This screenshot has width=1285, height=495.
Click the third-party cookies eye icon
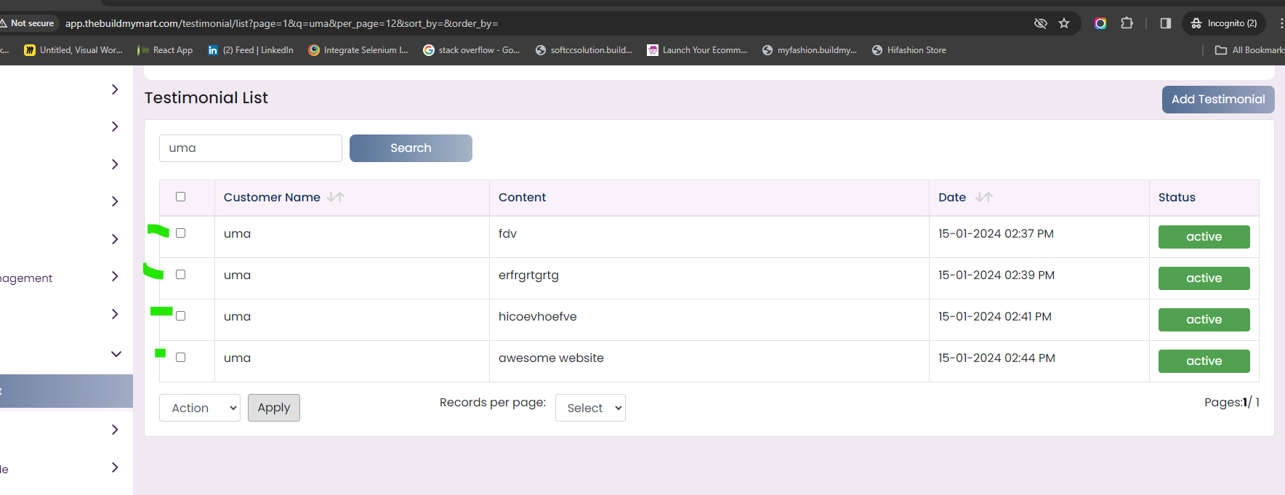[1041, 23]
